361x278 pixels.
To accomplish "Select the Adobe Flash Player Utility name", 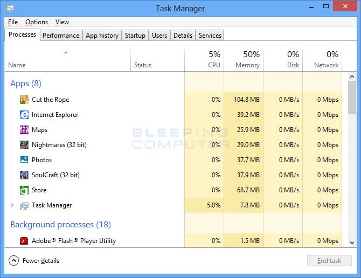I will pyautogui.click(x=74, y=241).
